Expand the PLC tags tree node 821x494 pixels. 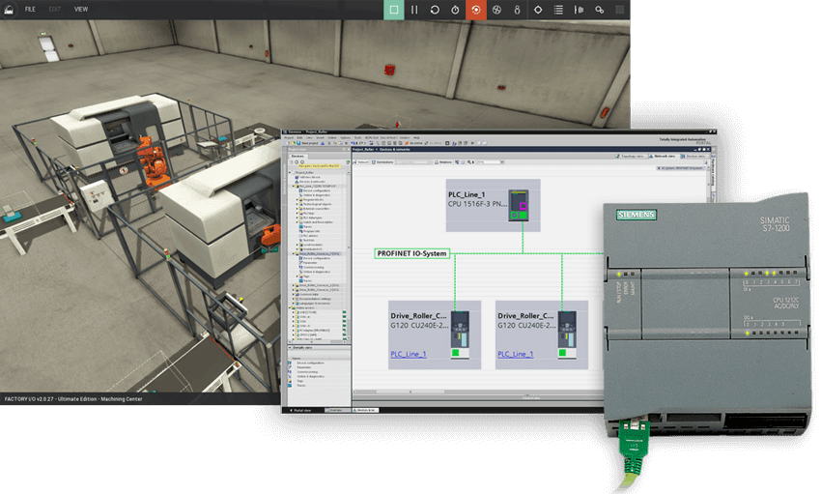coord(297,214)
